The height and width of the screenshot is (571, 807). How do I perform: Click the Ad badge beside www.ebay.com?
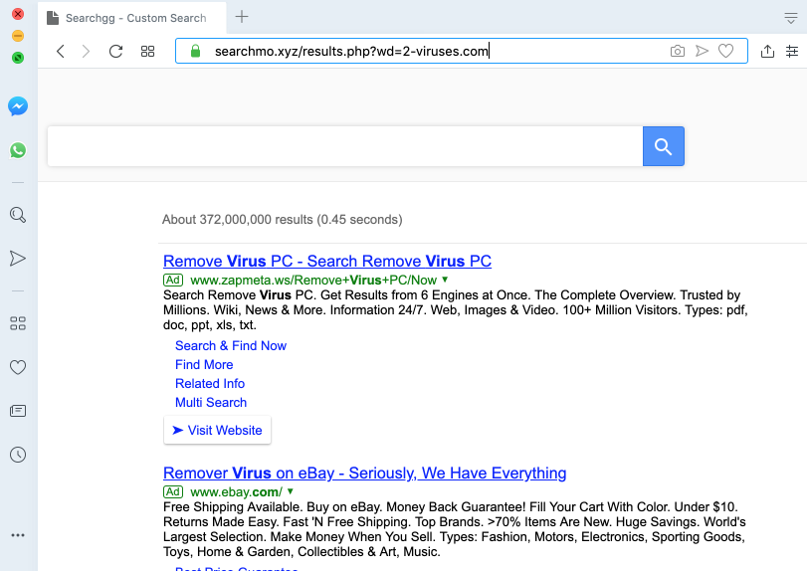coord(173,491)
